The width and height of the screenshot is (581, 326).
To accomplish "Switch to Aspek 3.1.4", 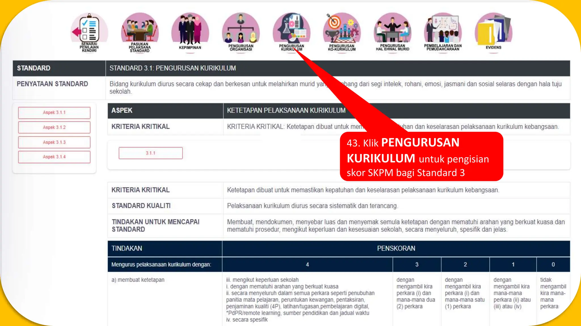I will pos(54,157).
